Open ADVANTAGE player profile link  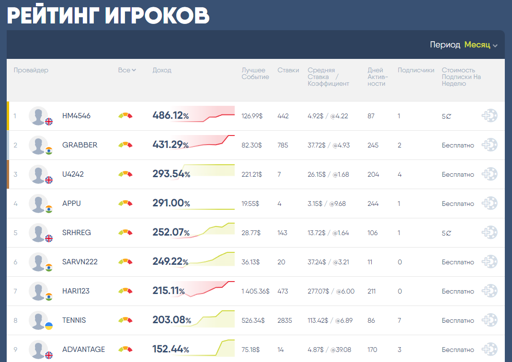click(x=83, y=350)
